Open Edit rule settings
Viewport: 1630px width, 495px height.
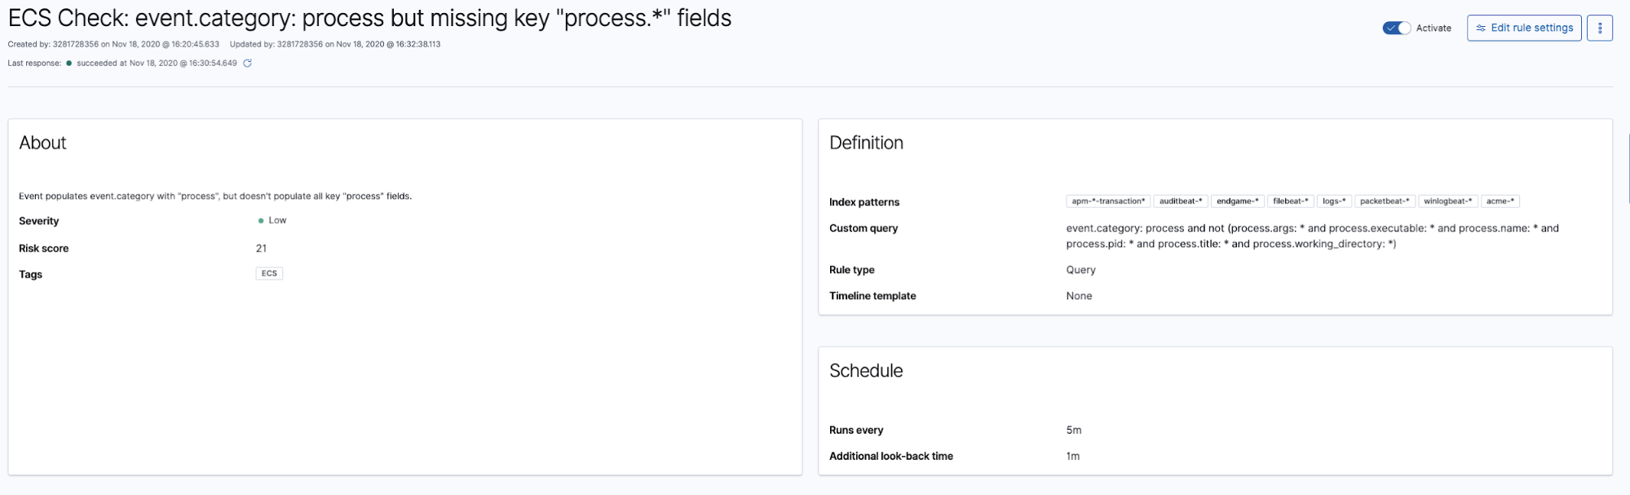[x=1524, y=28]
